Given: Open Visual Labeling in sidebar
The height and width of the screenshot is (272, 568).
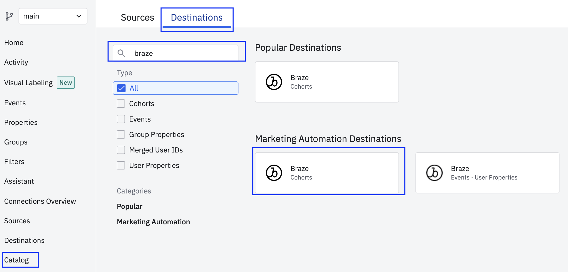Looking at the screenshot, I should click(29, 83).
